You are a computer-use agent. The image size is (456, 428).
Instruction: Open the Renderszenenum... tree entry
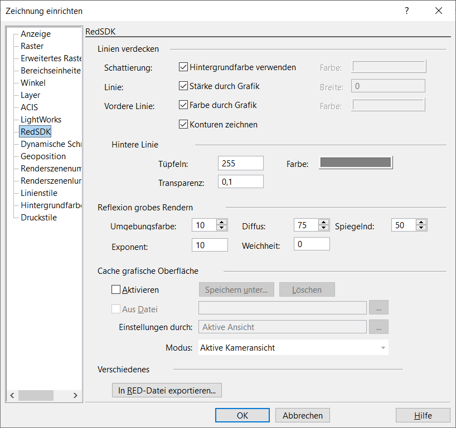(x=51, y=169)
